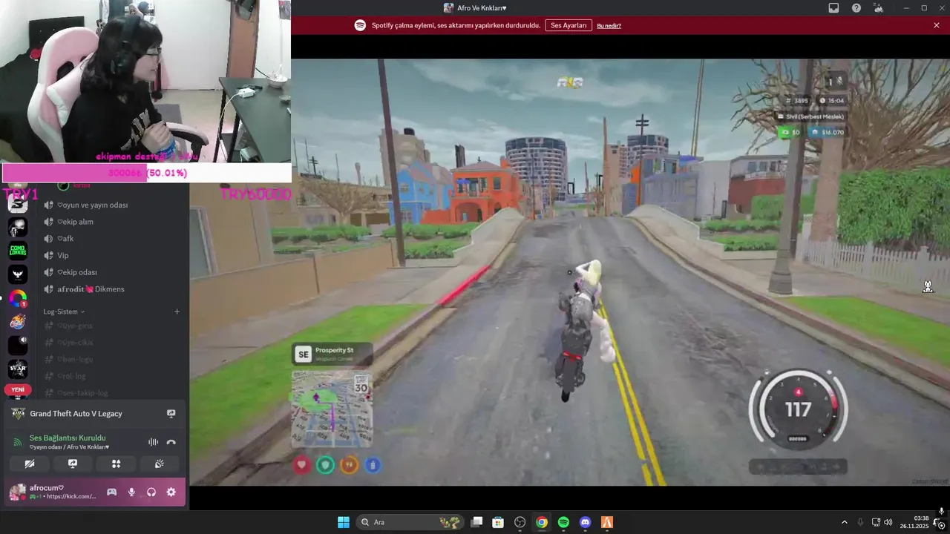Disconnect from voice with the hang-up icon
The width and height of the screenshot is (950, 534).
click(x=171, y=442)
